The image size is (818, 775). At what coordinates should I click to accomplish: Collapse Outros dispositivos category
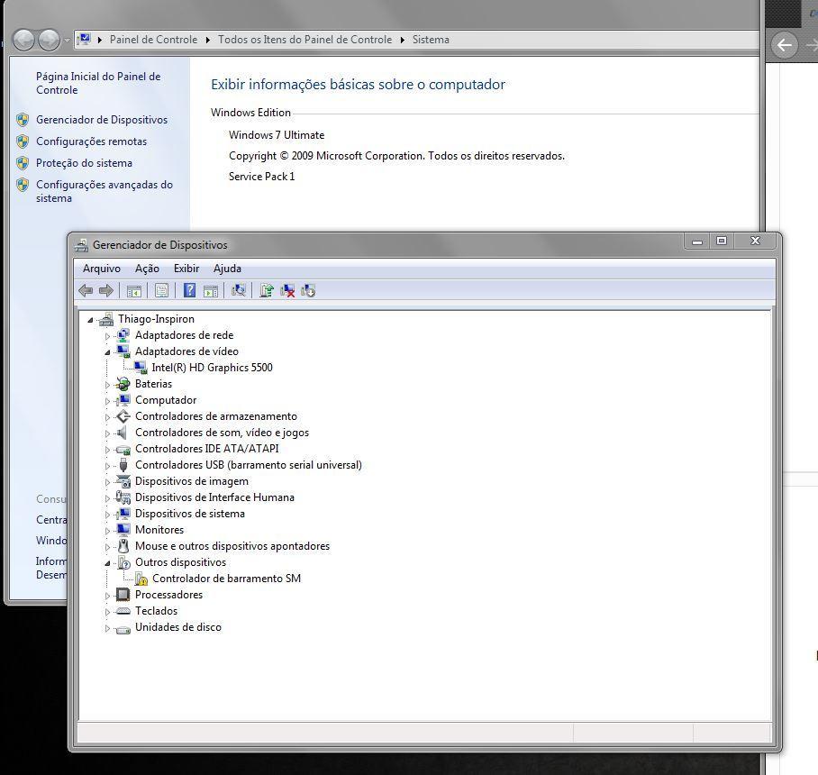click(107, 563)
